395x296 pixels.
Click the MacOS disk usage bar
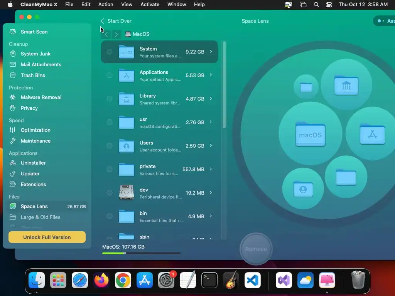point(141,253)
